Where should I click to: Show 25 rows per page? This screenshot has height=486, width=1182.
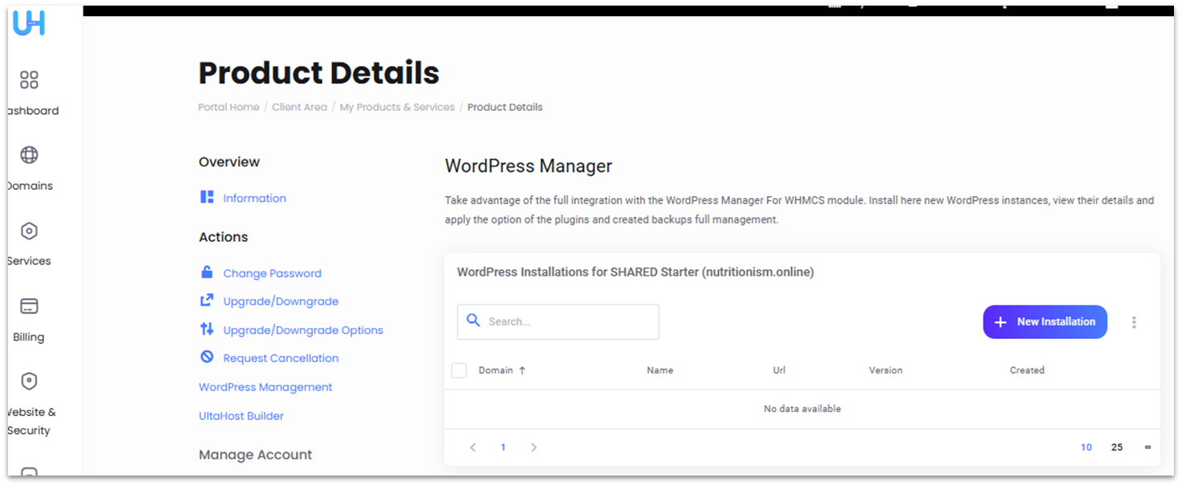tap(1117, 447)
